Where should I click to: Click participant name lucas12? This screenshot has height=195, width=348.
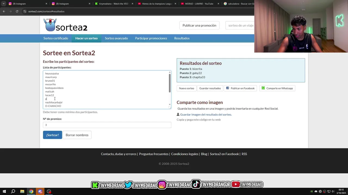(49, 95)
